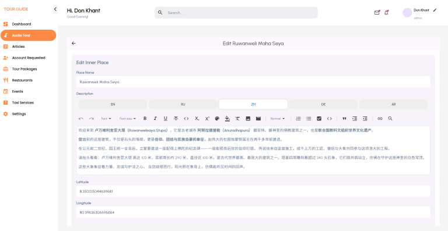
Task: Click the Latitude input field
Action: coord(253,191)
